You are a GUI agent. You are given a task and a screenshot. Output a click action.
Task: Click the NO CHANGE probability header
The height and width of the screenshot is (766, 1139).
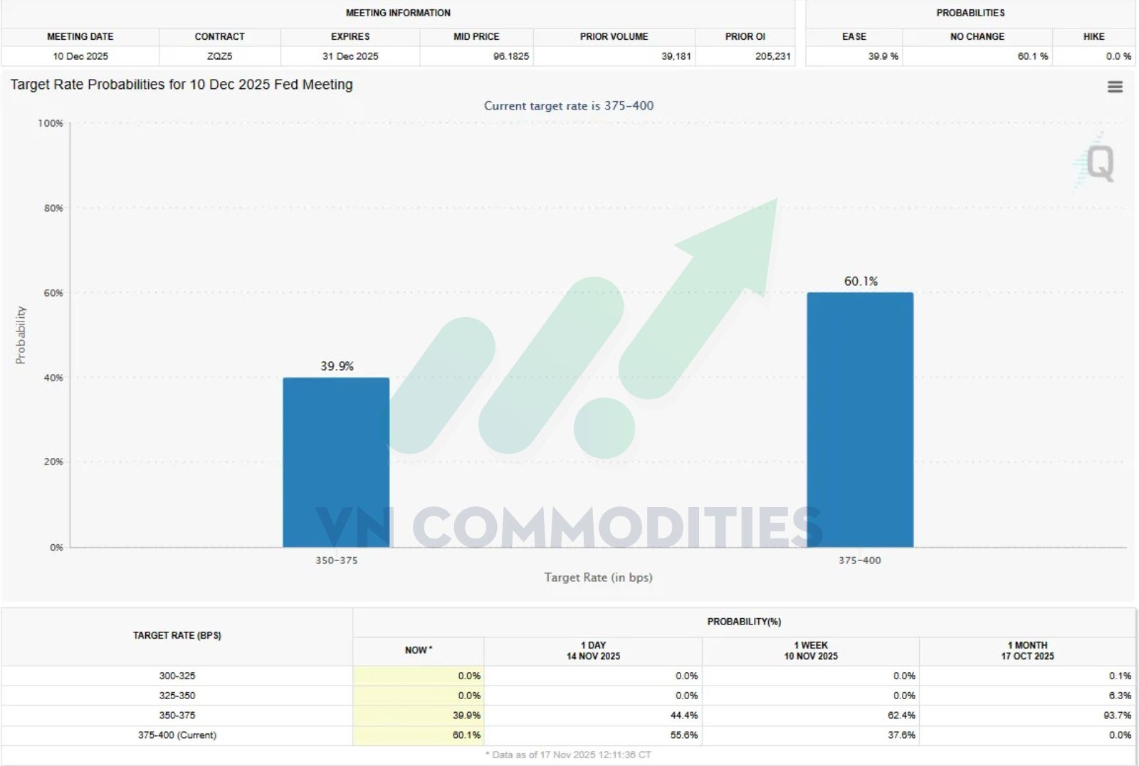click(x=977, y=37)
